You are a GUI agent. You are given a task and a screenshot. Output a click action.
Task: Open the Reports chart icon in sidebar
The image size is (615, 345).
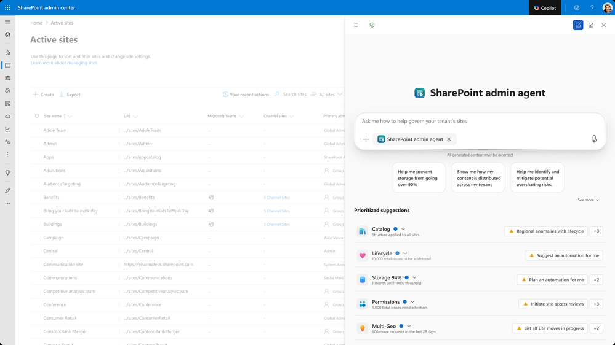pos(7,129)
